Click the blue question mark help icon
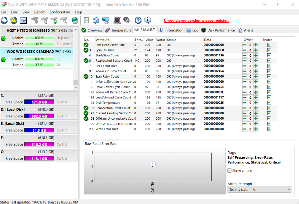Image resolution: width=299 pixels, height=204 pixels. point(138,21)
